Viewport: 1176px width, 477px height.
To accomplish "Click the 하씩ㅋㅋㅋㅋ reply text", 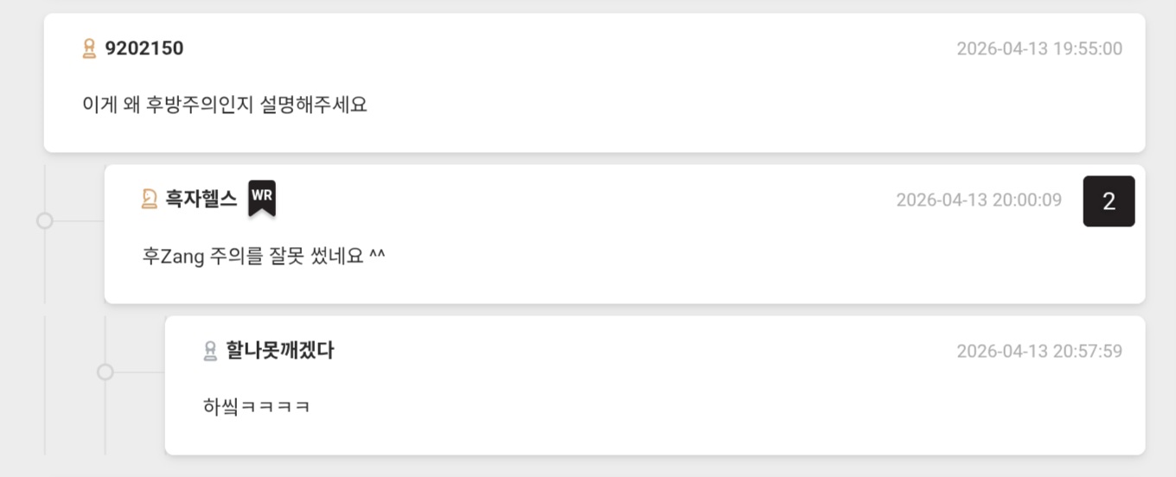I will (x=256, y=406).
